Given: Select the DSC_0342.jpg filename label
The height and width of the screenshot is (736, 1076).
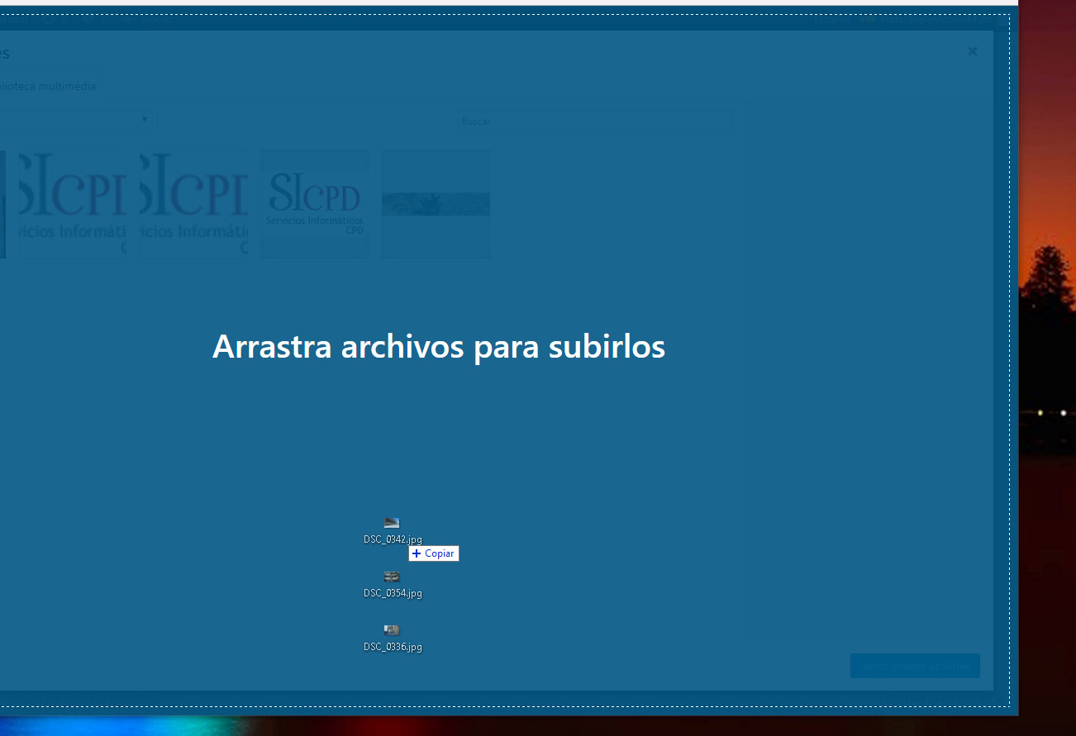Looking at the screenshot, I should tap(393, 539).
